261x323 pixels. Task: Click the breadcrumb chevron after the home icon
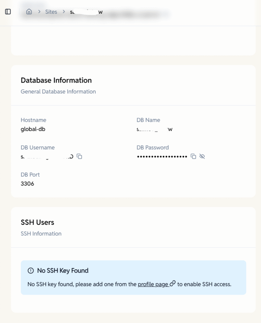pos(39,12)
